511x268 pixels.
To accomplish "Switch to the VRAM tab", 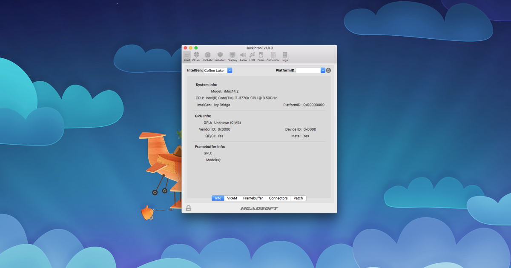I will (x=232, y=198).
